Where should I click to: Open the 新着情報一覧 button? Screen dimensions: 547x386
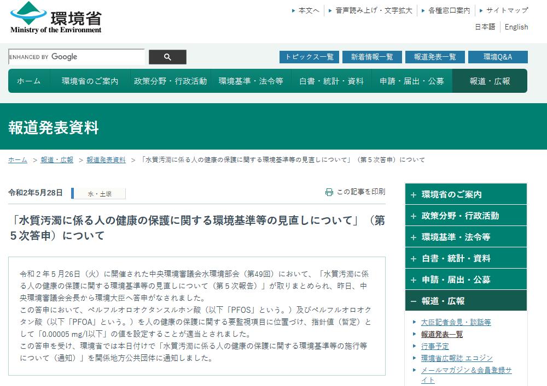coord(372,57)
